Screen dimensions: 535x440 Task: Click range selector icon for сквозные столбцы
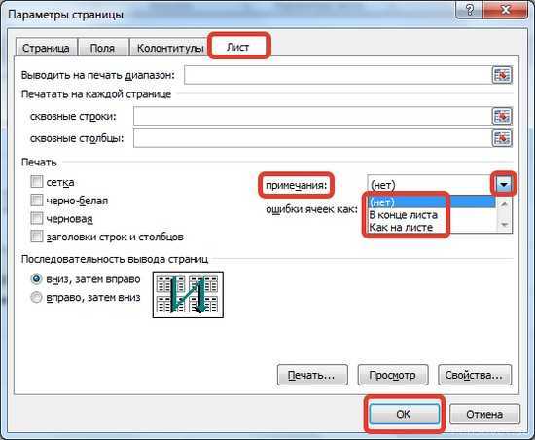pos(502,138)
